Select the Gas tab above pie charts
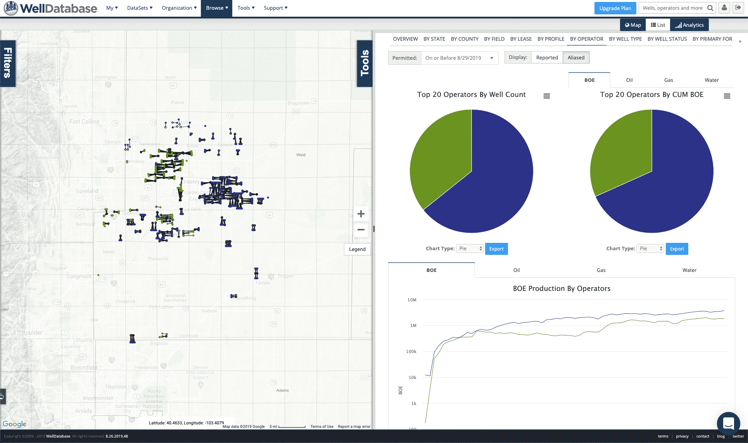Screen dimensions: 748x443 669,80
